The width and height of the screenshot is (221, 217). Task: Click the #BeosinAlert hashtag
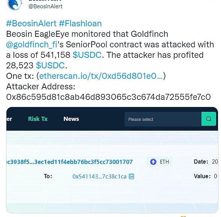[31, 23]
